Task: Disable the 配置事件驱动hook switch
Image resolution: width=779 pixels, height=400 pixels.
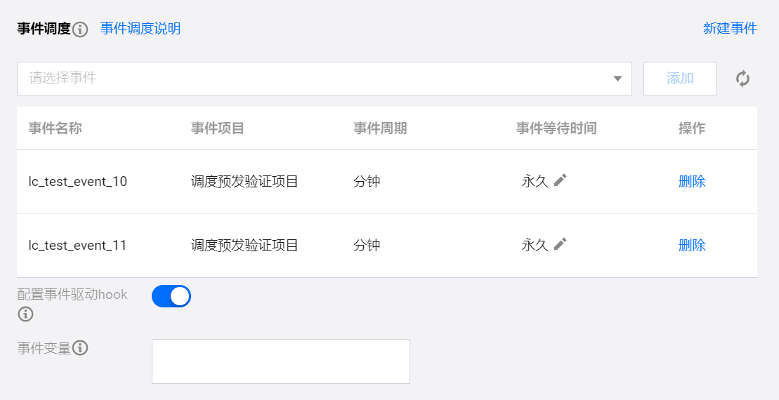Action: coord(171,296)
